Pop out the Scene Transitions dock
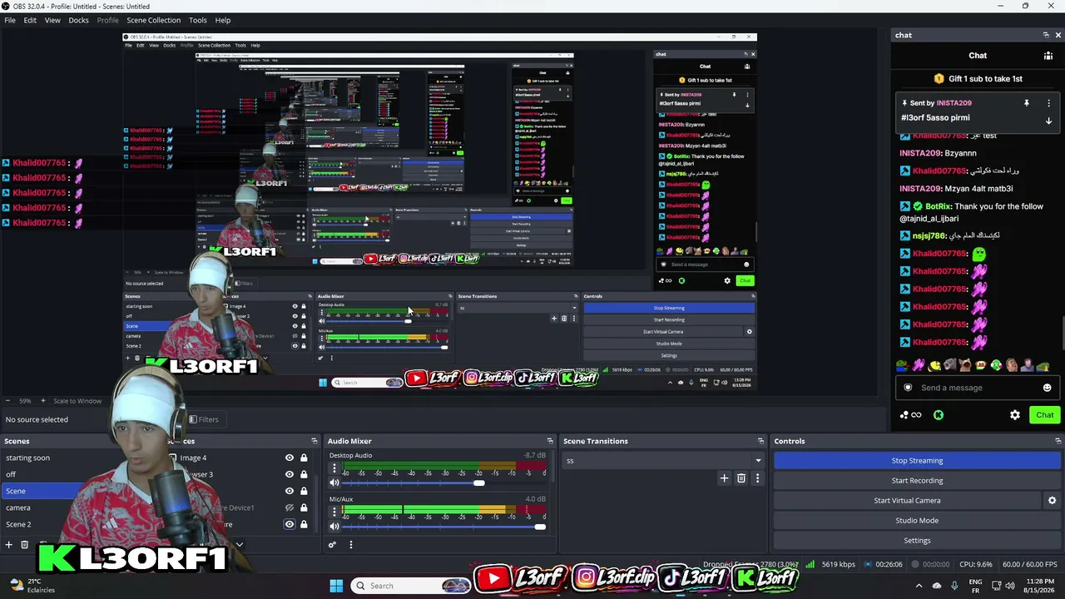 coord(760,441)
